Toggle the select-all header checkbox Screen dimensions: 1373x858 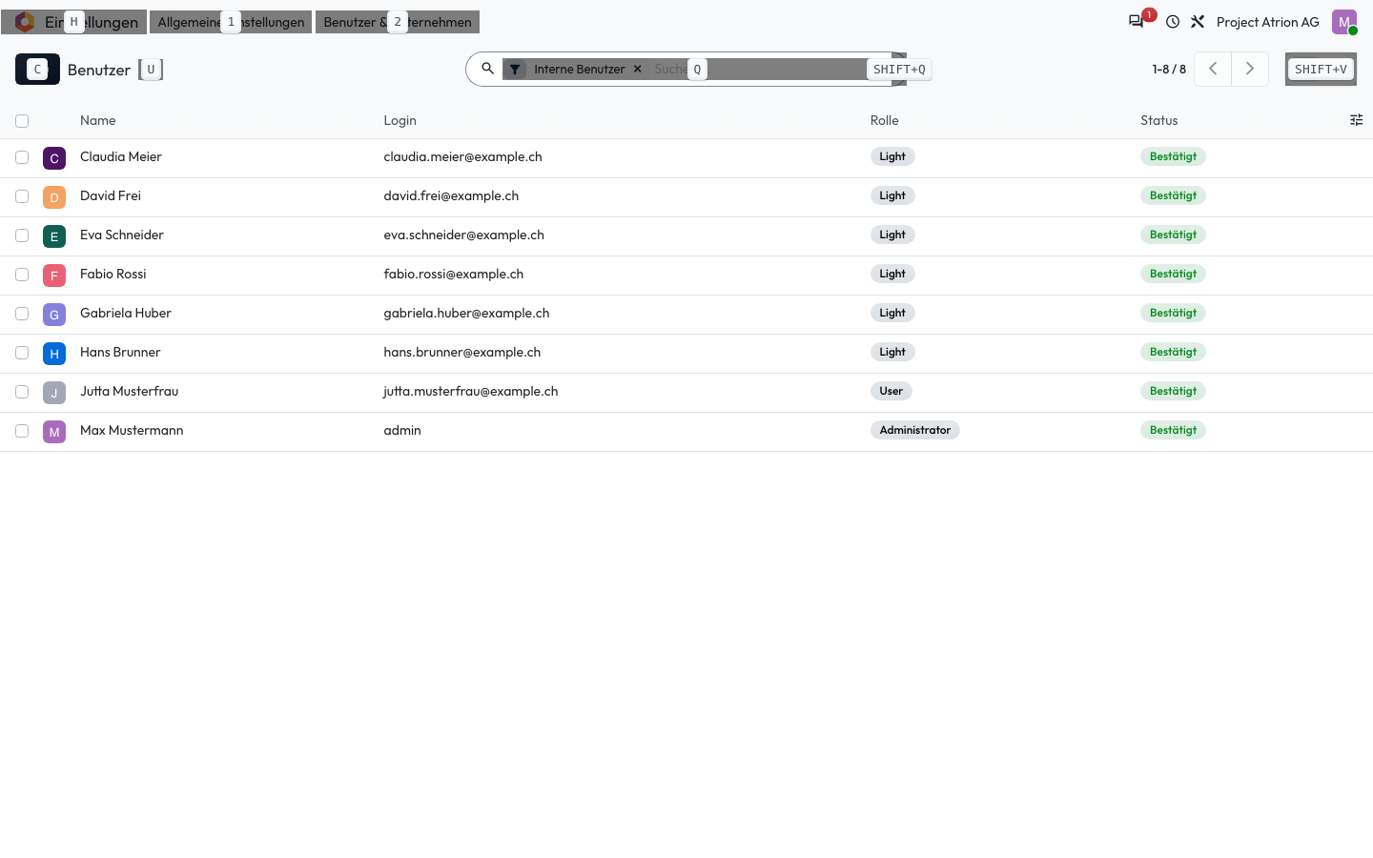point(22,121)
